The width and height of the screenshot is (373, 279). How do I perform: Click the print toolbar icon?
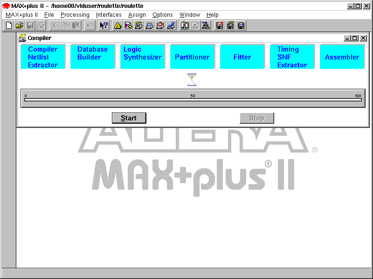41,26
